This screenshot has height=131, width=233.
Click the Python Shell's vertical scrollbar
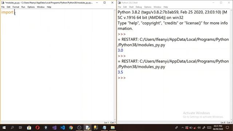click(x=231, y=65)
